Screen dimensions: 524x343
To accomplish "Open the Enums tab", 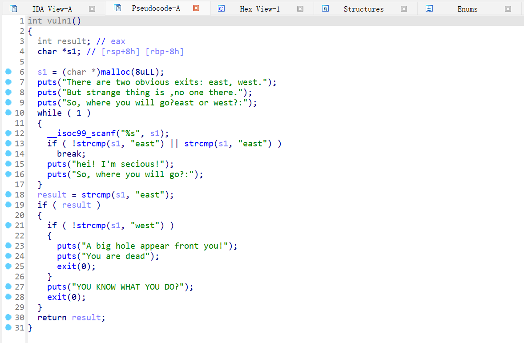I will pyautogui.click(x=467, y=9).
